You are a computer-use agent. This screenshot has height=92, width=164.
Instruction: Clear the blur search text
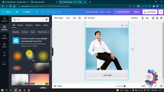point(43,19)
